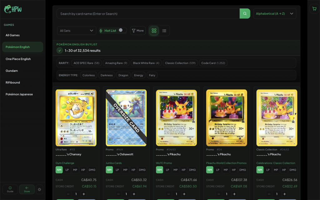Image resolution: width=320 pixels, height=200 pixels.
Task: Filter by Colorless energy type
Action: (x=88, y=75)
